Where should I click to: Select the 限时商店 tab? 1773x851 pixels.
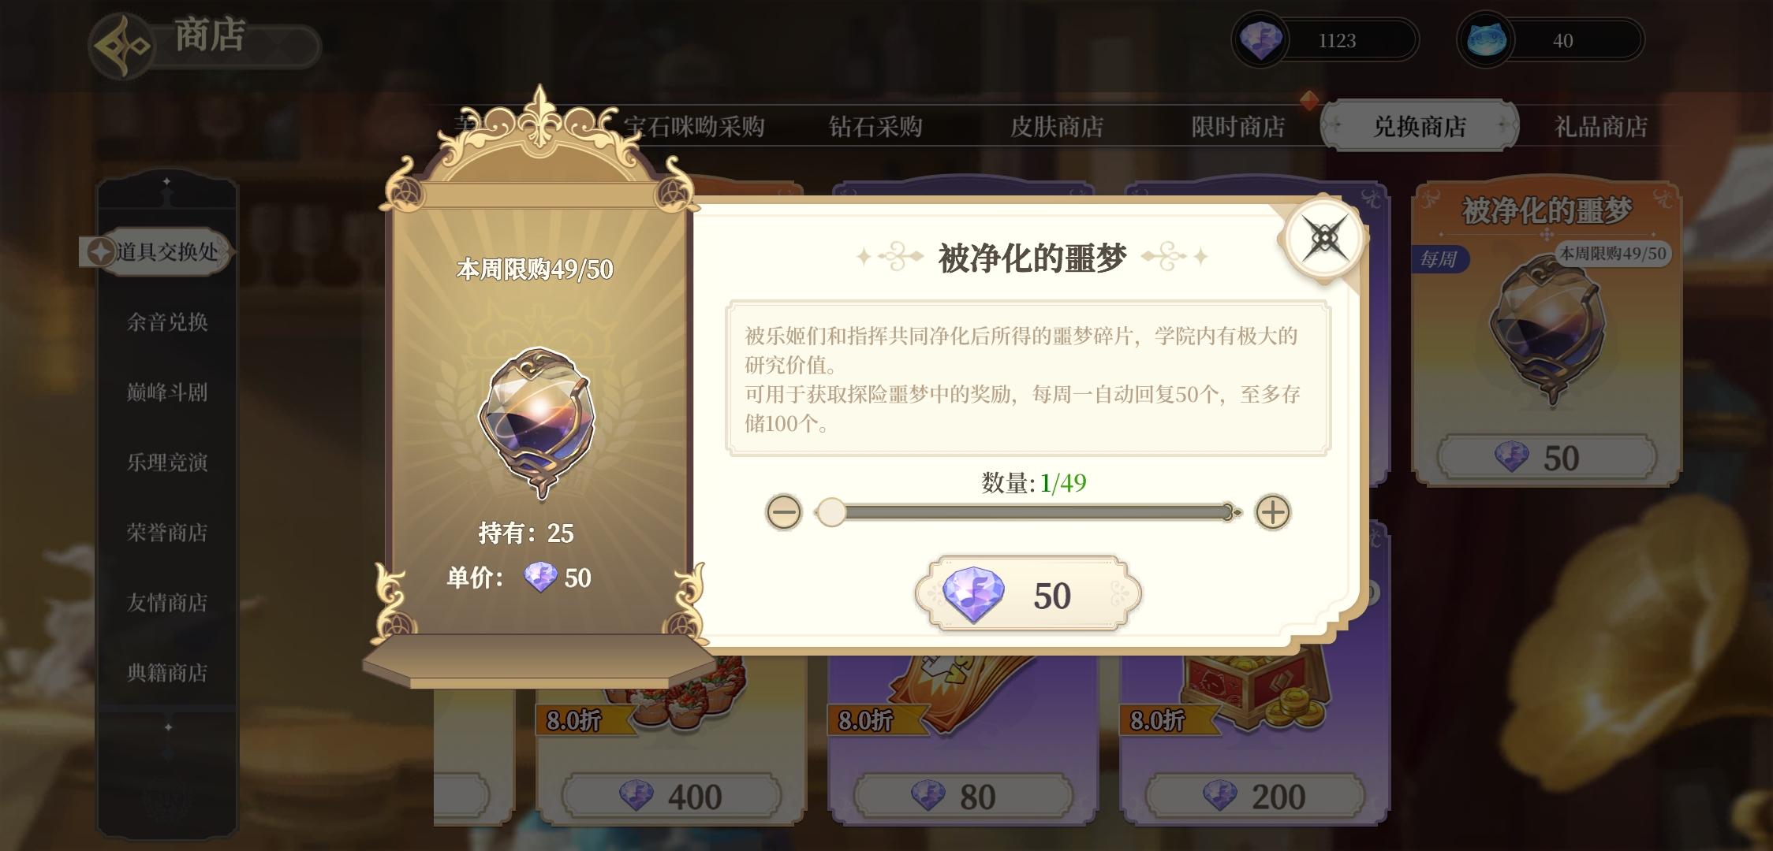pyautogui.click(x=1238, y=126)
